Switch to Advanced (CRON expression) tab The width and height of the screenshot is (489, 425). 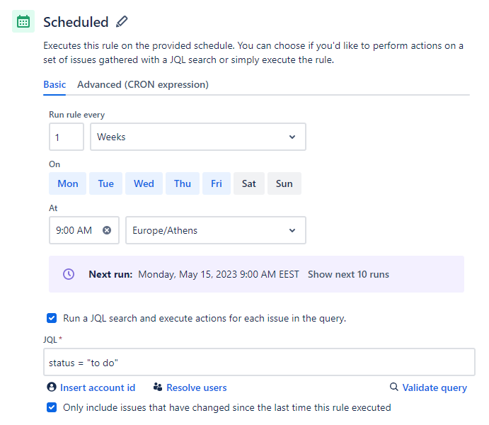[143, 84]
